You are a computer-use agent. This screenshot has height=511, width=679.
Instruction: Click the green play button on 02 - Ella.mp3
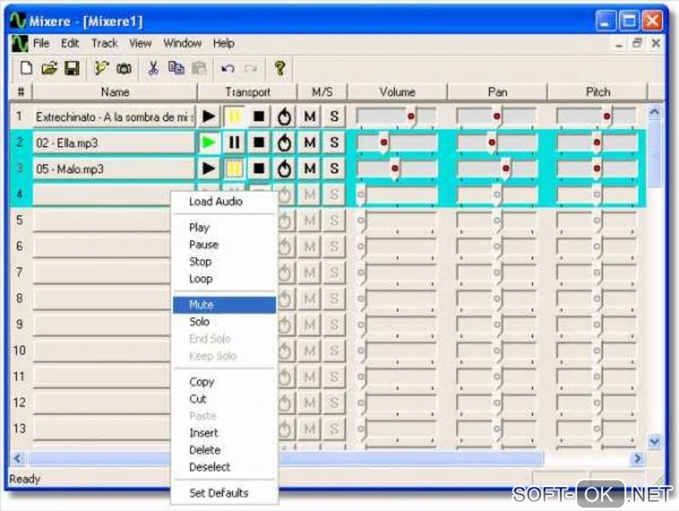pos(209,143)
